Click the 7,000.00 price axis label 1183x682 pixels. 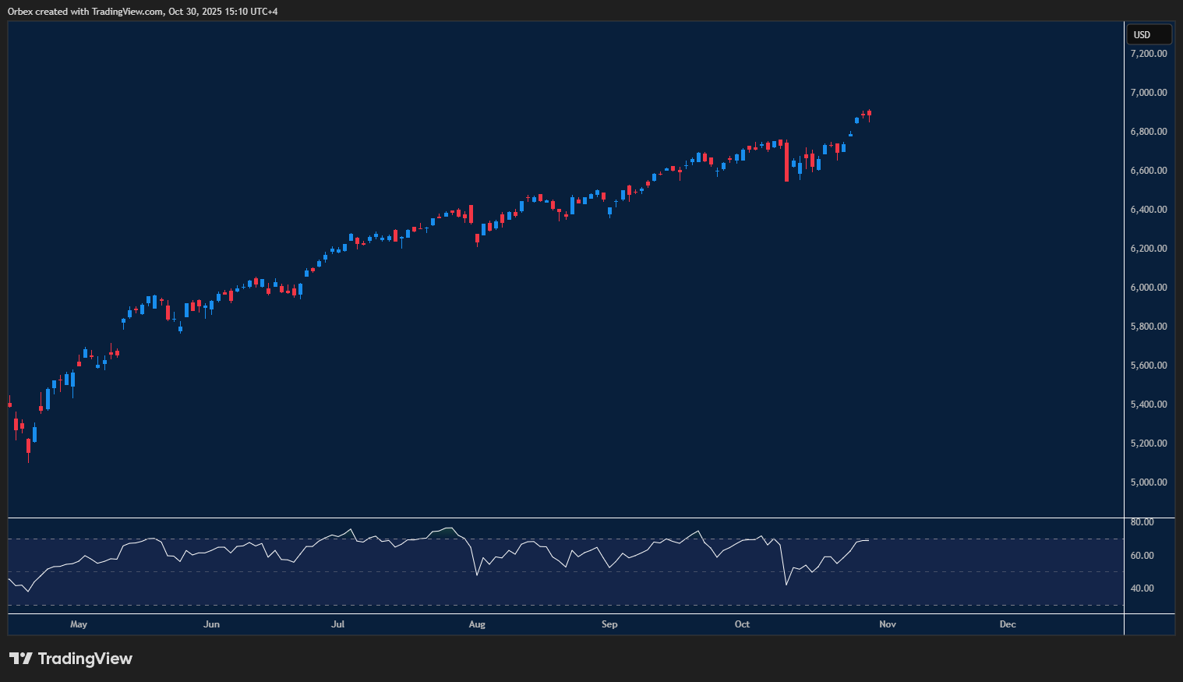pos(1149,93)
